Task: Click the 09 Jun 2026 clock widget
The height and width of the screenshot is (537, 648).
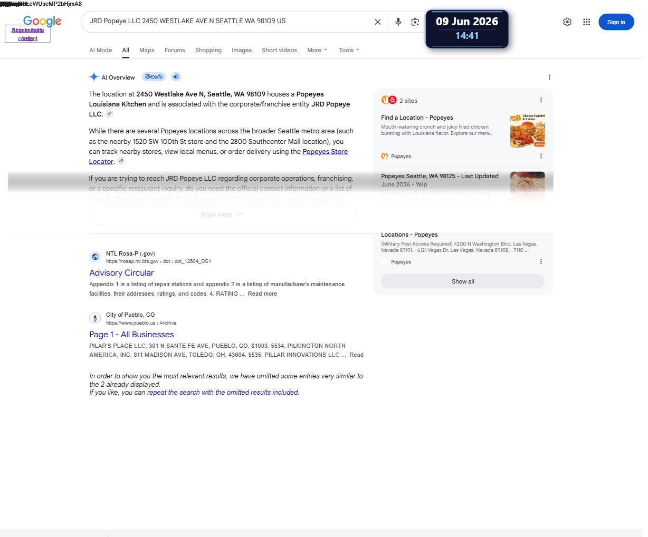Action: pos(467,29)
